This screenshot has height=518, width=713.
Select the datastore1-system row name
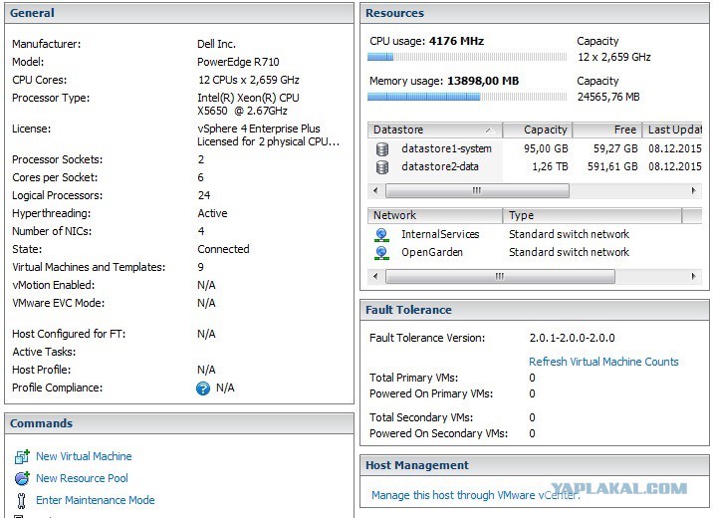click(446, 148)
